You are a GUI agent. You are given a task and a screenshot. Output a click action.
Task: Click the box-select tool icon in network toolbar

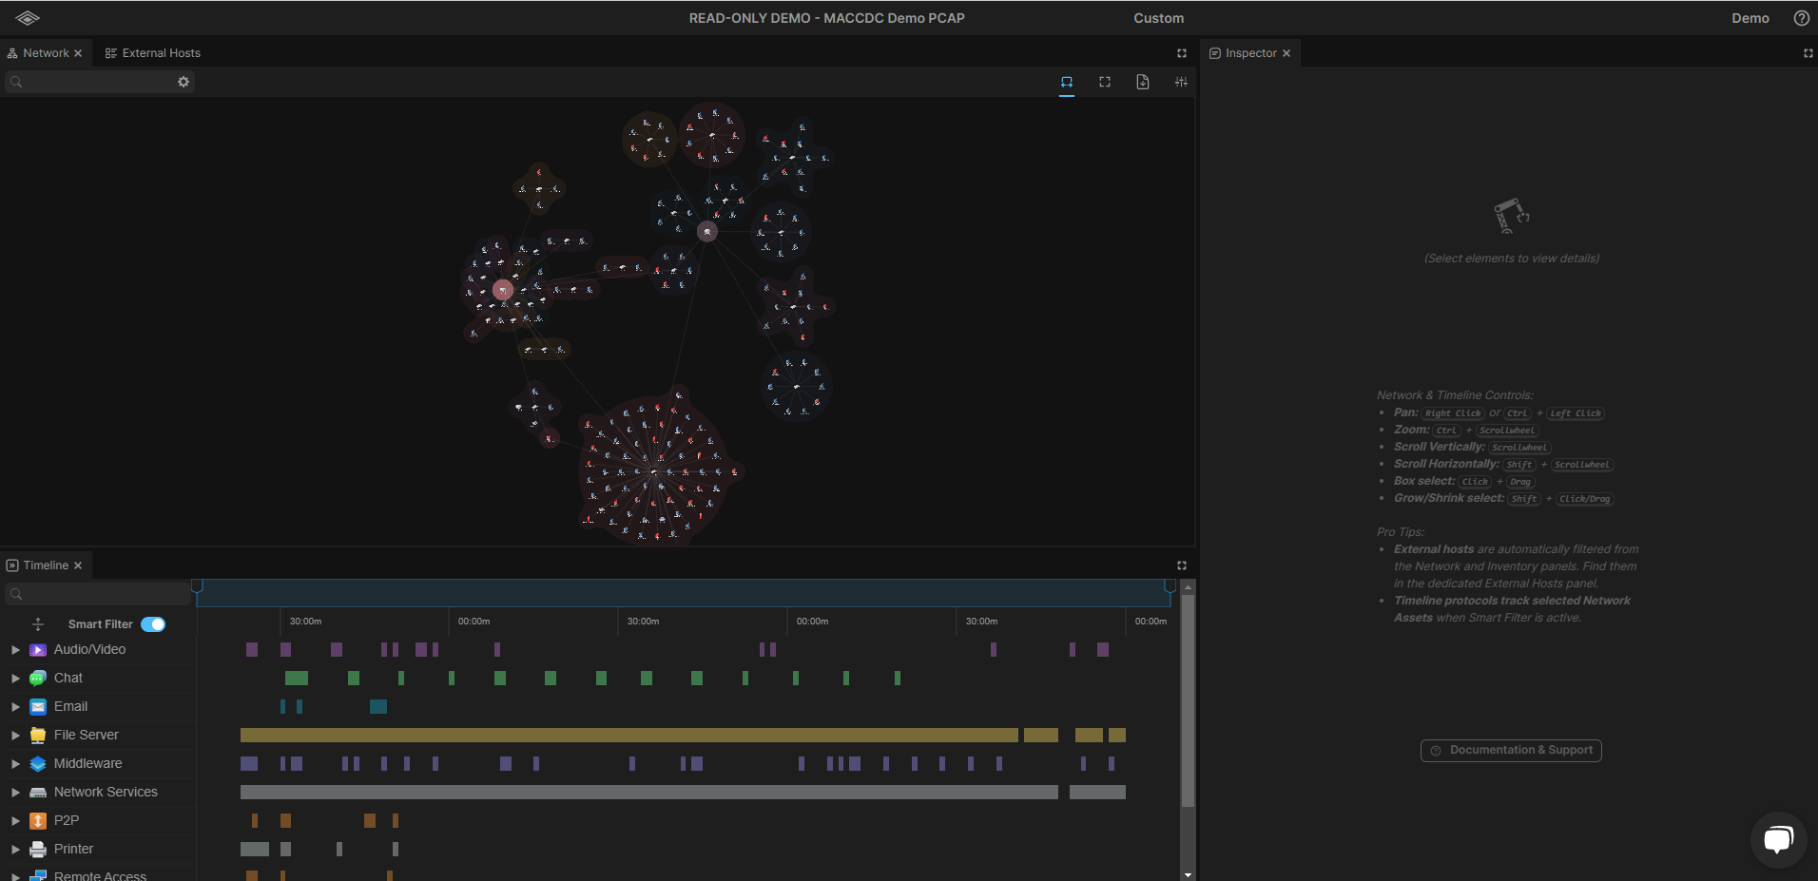[1067, 83]
